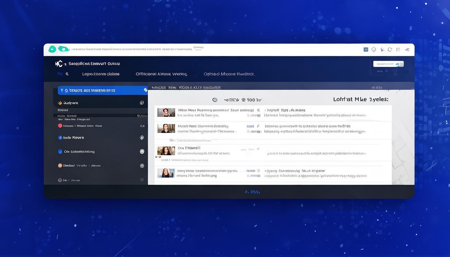This screenshot has width=450, height=257.
Task: Click the blue link in the bottom bar
Action: pyautogui.click(x=252, y=192)
